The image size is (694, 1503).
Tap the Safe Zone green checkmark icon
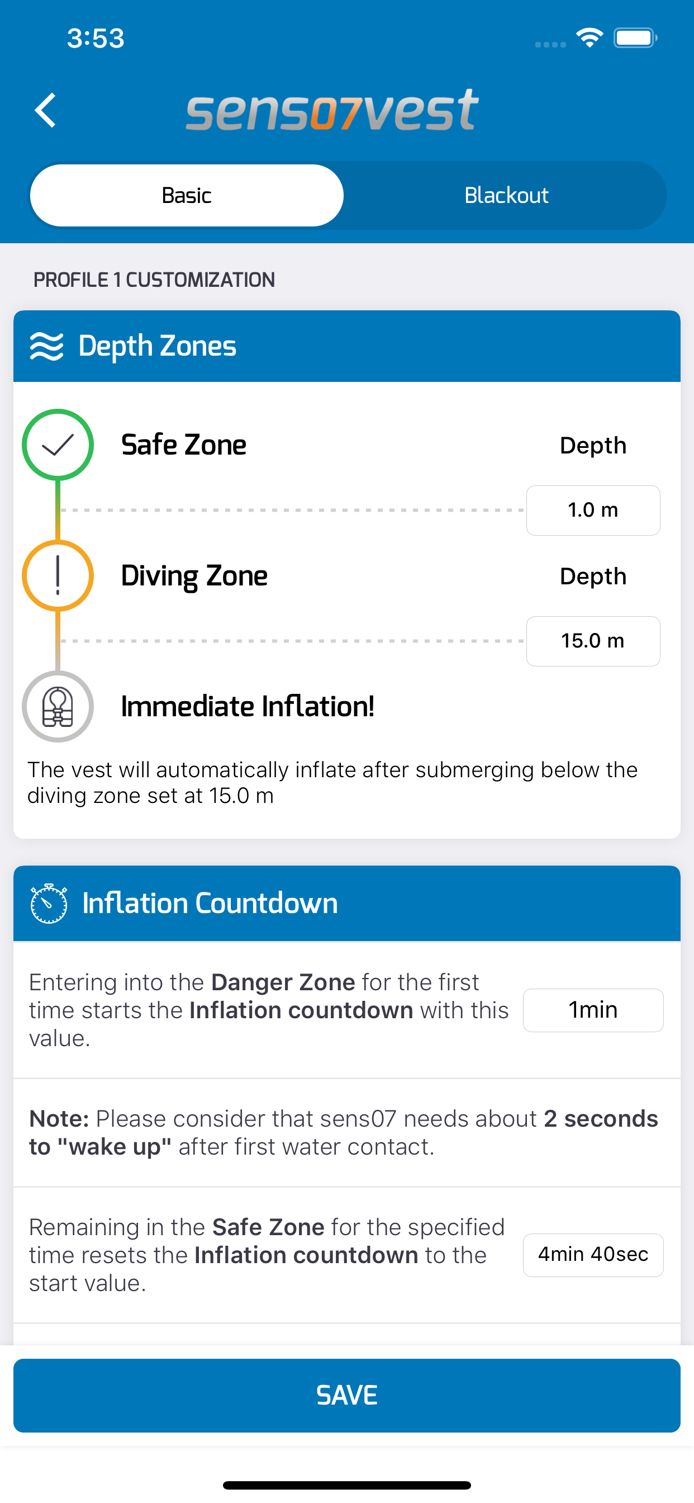tap(58, 445)
